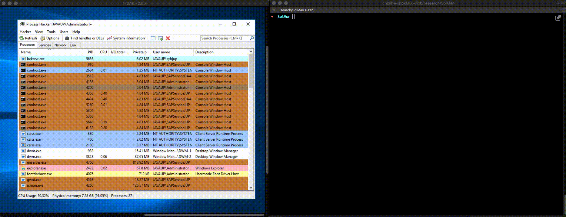Click icon of conhost.exe PID 3512
Image resolution: width=566 pixels, height=217 pixels.
(x=23, y=76)
